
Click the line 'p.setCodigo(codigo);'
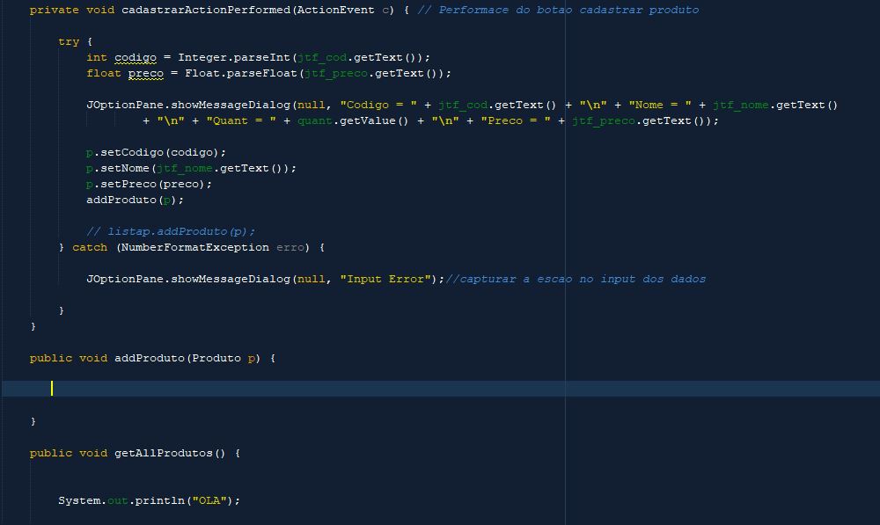pyautogui.click(x=156, y=152)
